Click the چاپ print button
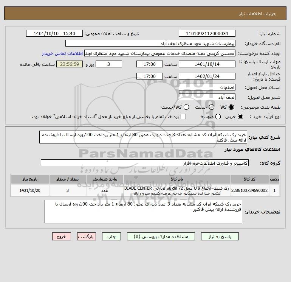 pyautogui.click(x=111, y=237)
